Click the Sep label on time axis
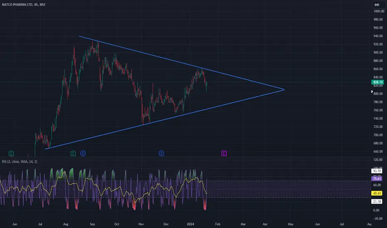Image resolution: width=387 pixels, height=228 pixels. point(92,224)
